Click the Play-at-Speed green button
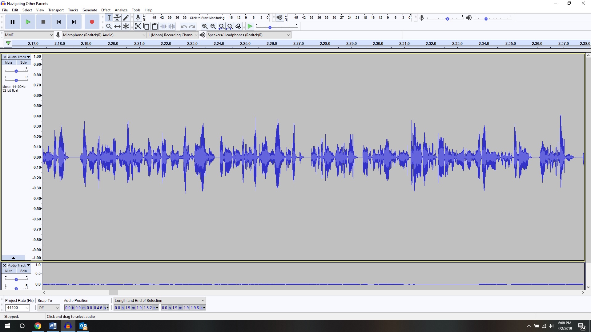Screen dimensions: 591x332 point(250,26)
